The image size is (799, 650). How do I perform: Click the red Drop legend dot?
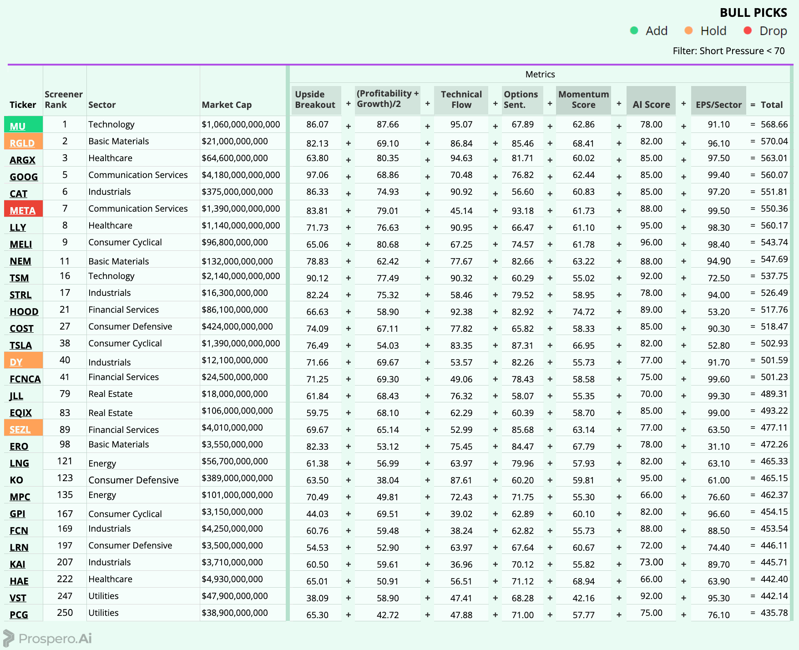click(x=748, y=30)
